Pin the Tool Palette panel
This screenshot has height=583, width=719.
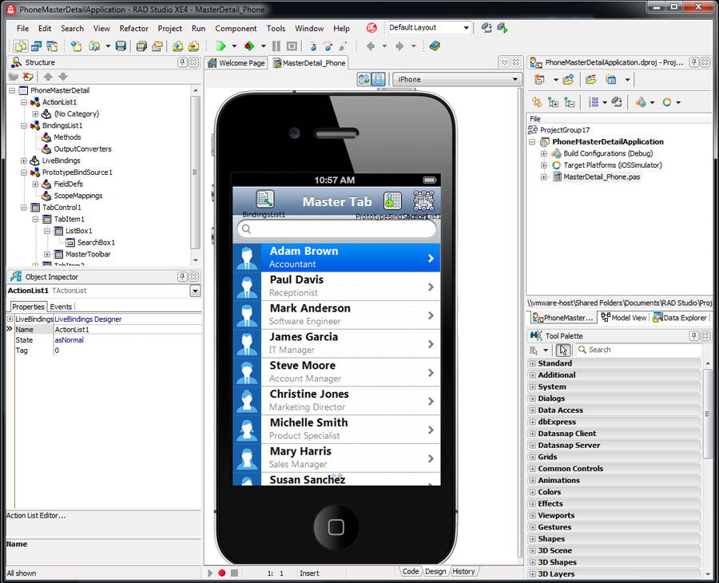click(693, 336)
